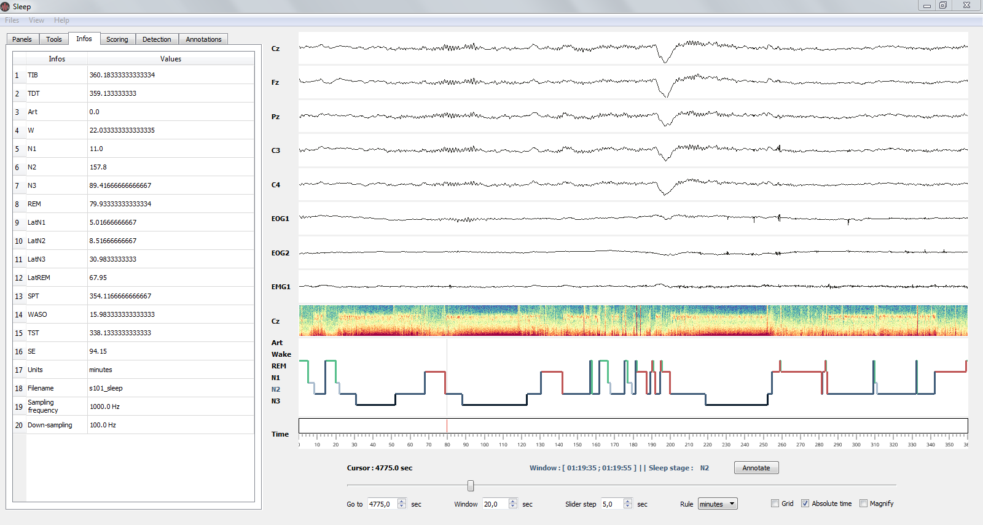Open the Files menu
Viewport: 983px width, 525px height.
coord(12,20)
